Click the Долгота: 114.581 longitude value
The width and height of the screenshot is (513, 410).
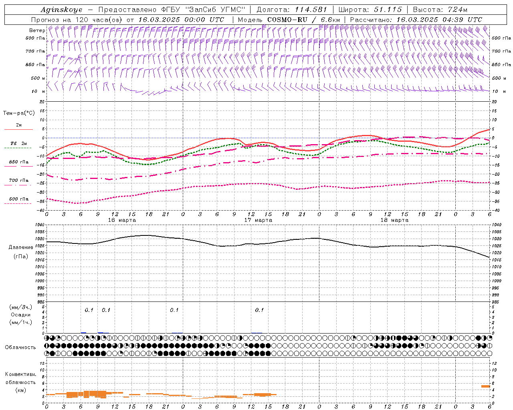pos(292,10)
